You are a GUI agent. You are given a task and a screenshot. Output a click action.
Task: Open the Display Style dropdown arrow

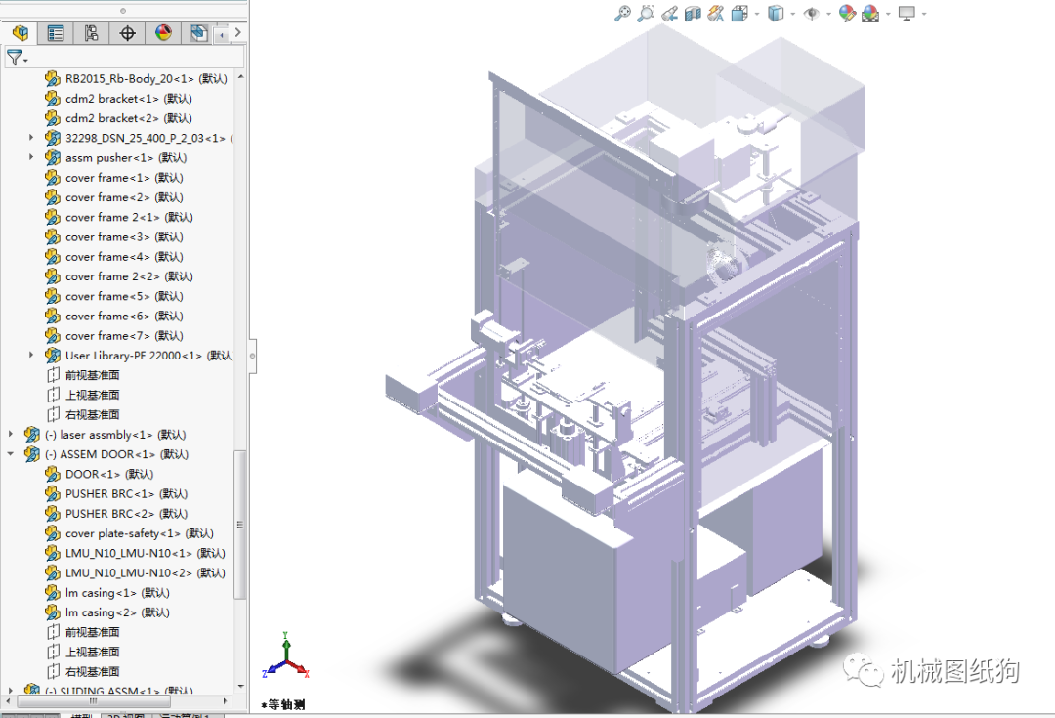792,14
